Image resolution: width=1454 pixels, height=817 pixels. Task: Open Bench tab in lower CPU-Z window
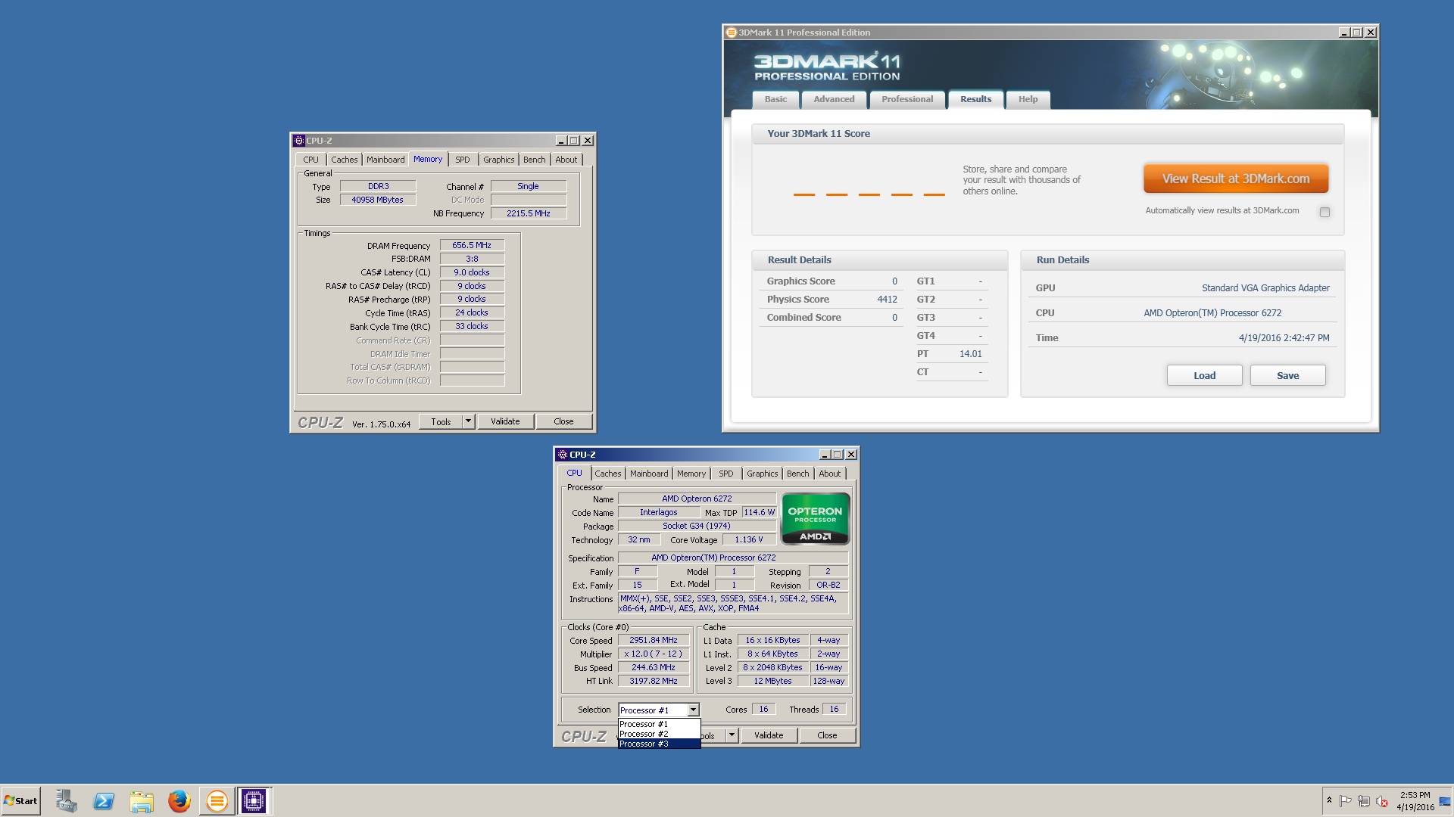(x=797, y=474)
